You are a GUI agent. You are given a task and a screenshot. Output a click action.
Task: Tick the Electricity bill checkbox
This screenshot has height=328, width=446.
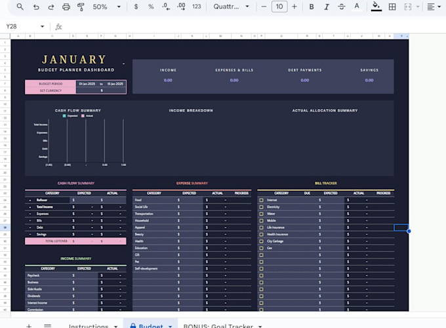(261, 207)
